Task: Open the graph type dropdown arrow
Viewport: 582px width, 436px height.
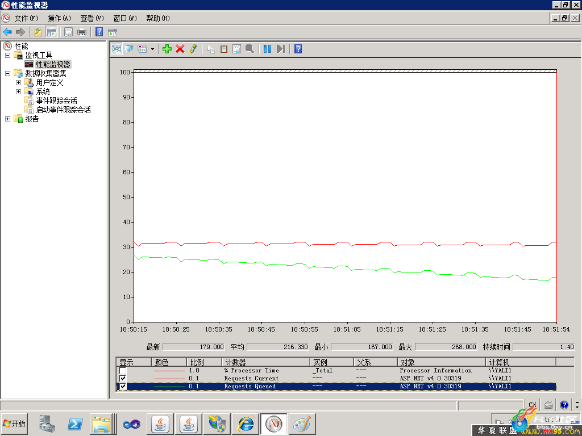Action: (152, 49)
